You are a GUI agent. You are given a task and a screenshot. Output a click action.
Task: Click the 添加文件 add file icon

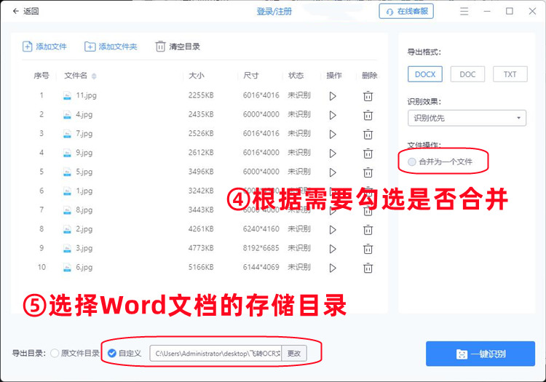point(27,47)
